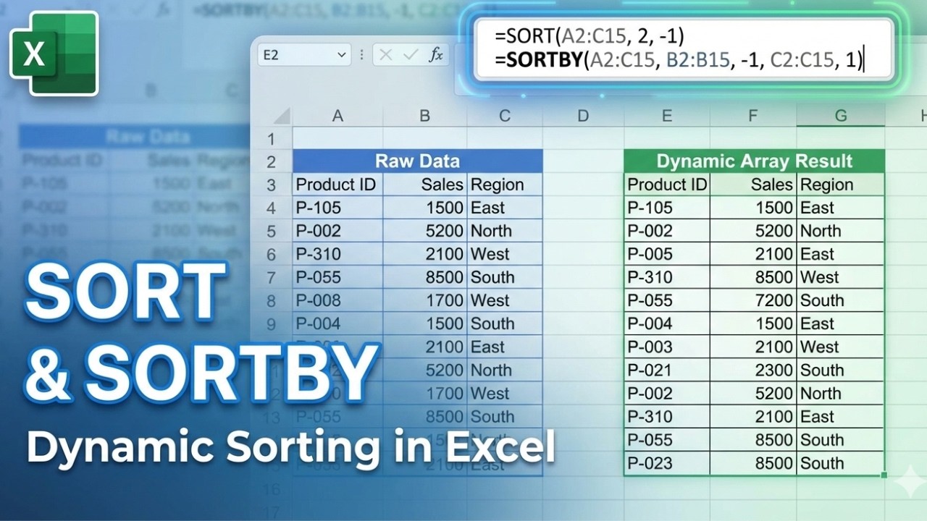This screenshot has width=927, height=521.
Task: Select the highlighted column G header
Action: 841,116
